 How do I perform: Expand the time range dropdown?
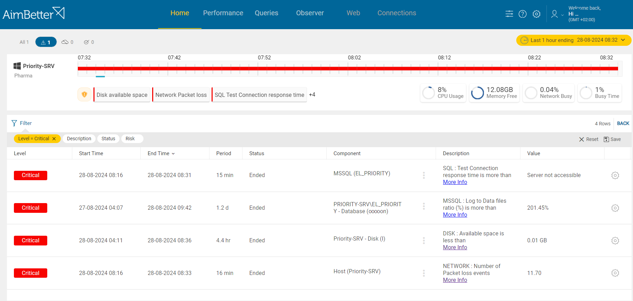[623, 40]
